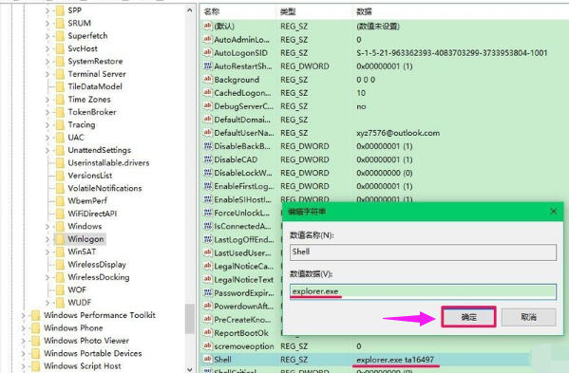Click the folder icon beside Windows Phone
The image size is (569, 373).
(36, 327)
